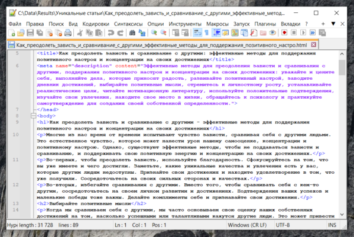
Task: Open the Макросы menu
Action: 217,24
